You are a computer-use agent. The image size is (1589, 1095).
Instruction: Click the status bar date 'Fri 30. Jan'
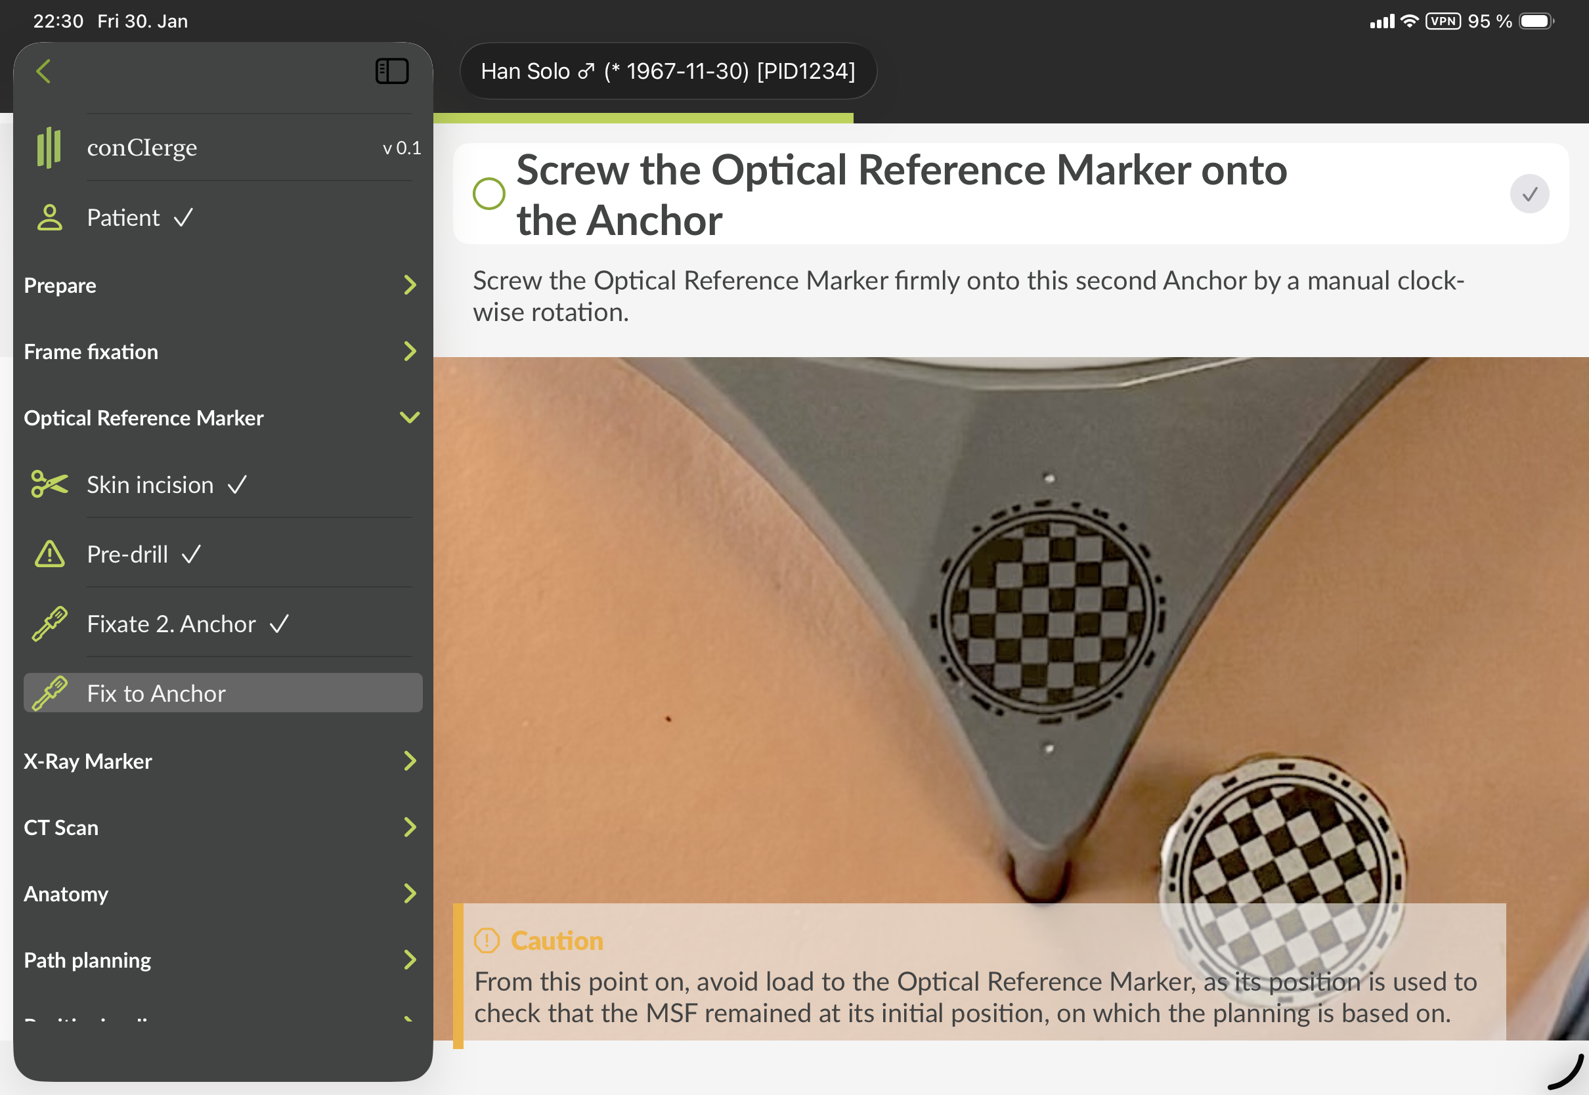(x=142, y=21)
